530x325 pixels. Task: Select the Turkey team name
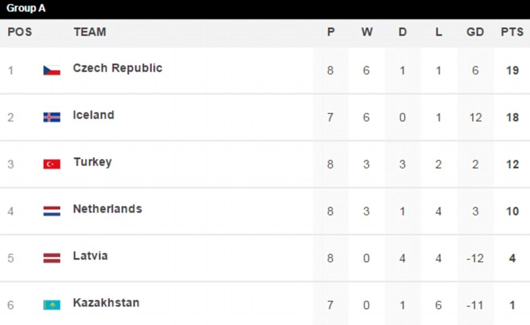(x=93, y=162)
